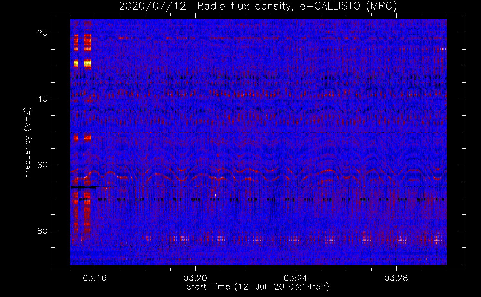This screenshot has height=297, width=481.
Task: Click the time tick label "03:28"
Action: click(396, 278)
